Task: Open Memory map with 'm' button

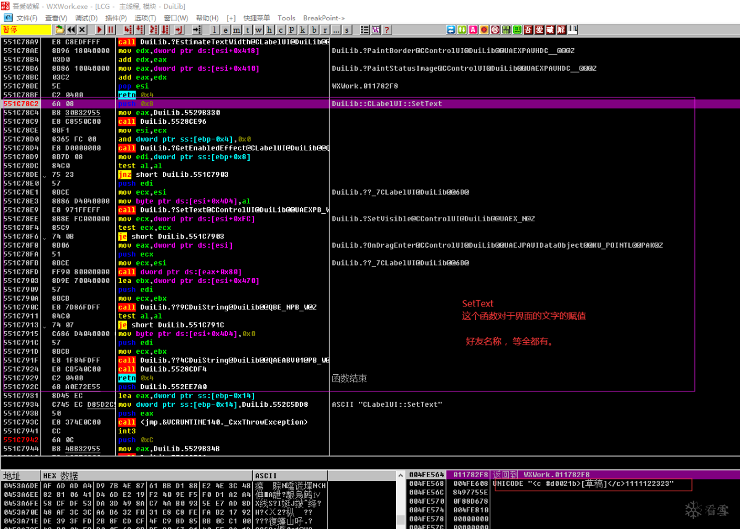Action: [x=236, y=30]
